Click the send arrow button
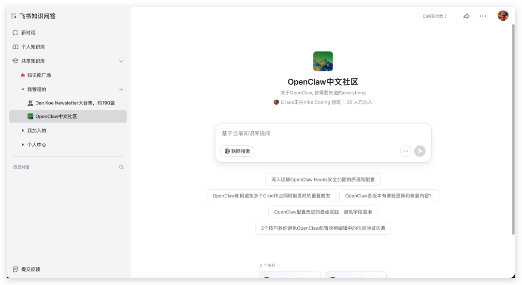This screenshot has height=285, width=522. click(420, 151)
